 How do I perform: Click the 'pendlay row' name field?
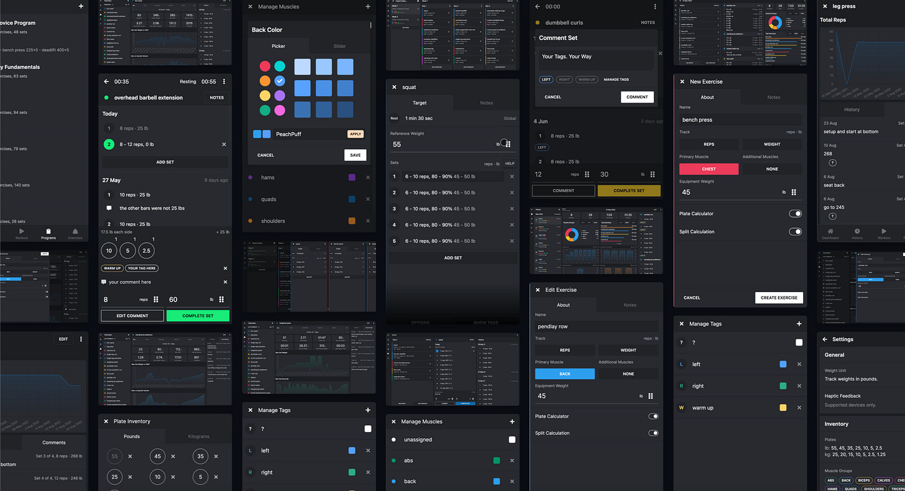tap(597, 326)
